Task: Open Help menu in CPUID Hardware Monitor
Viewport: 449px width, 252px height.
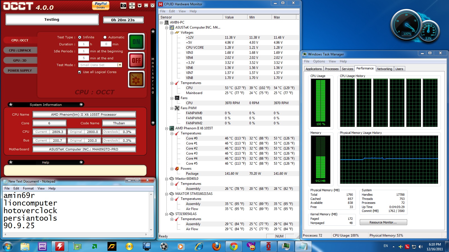Action: click(193, 11)
